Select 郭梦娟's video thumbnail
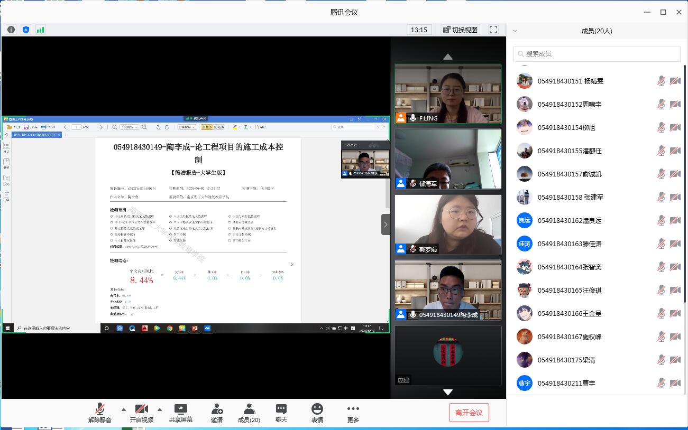Screen dimensions: 688x430 click(448, 225)
